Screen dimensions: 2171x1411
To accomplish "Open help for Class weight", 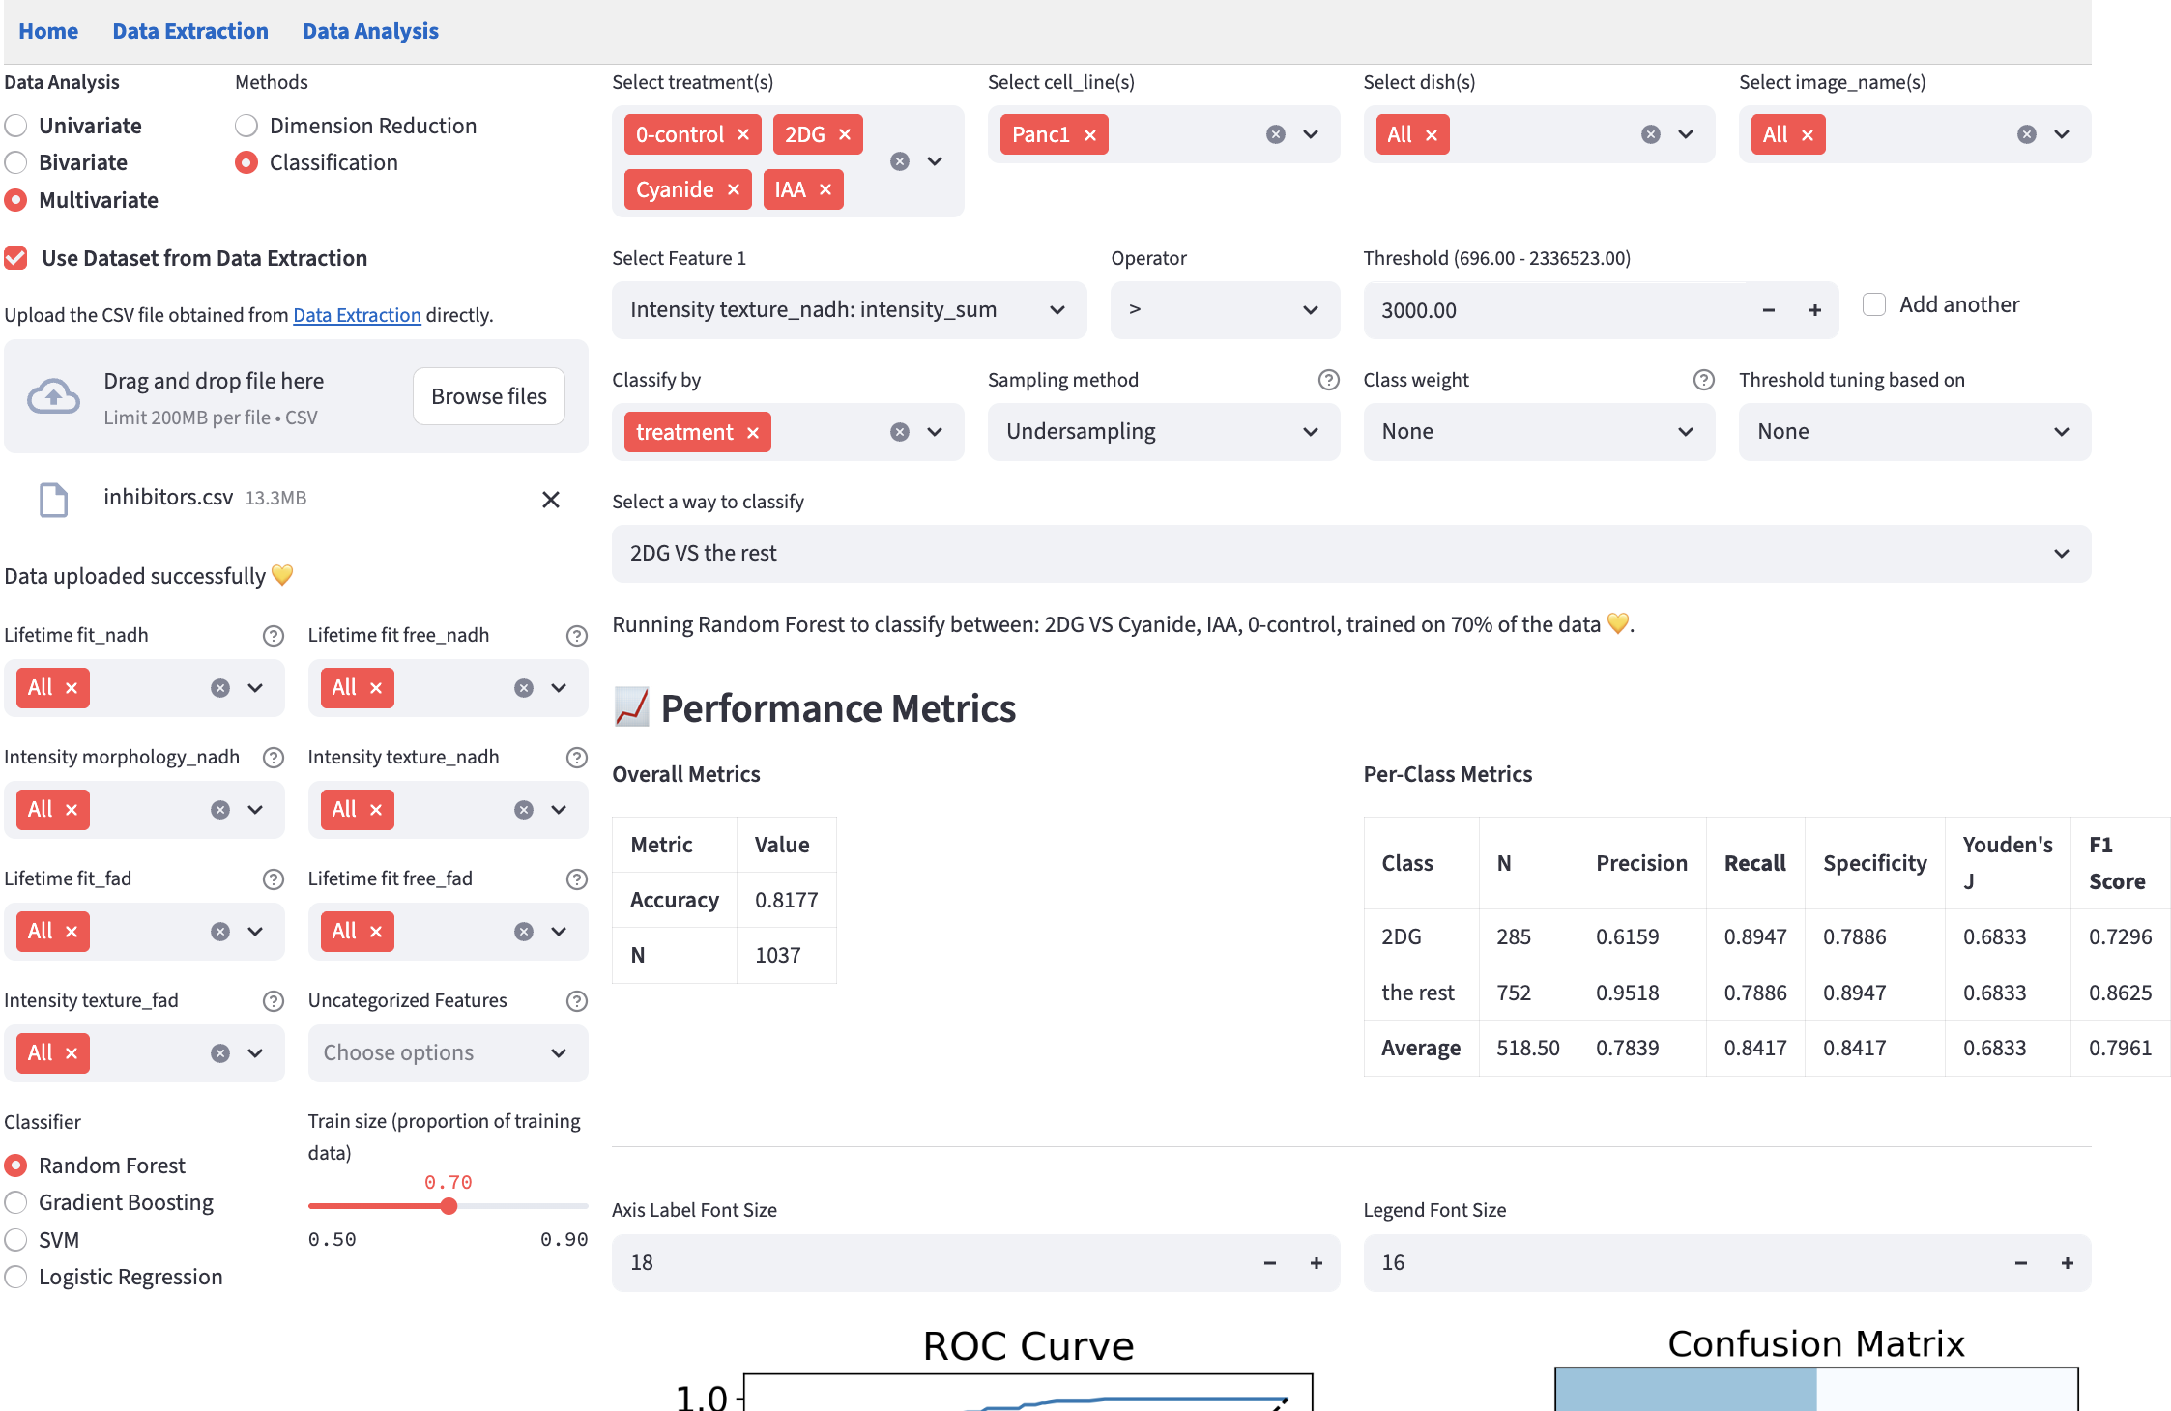I will pyautogui.click(x=1704, y=381).
